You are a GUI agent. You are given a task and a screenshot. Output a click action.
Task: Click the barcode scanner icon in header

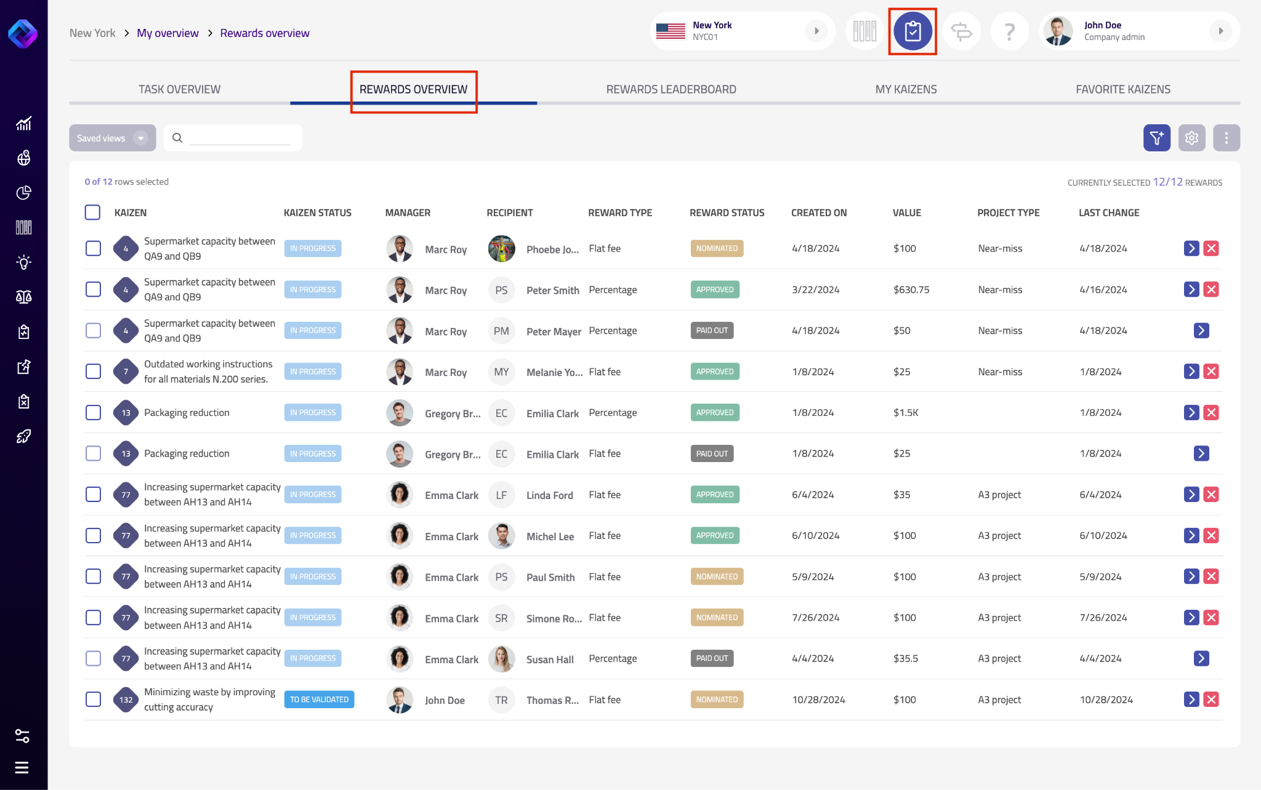click(x=864, y=31)
